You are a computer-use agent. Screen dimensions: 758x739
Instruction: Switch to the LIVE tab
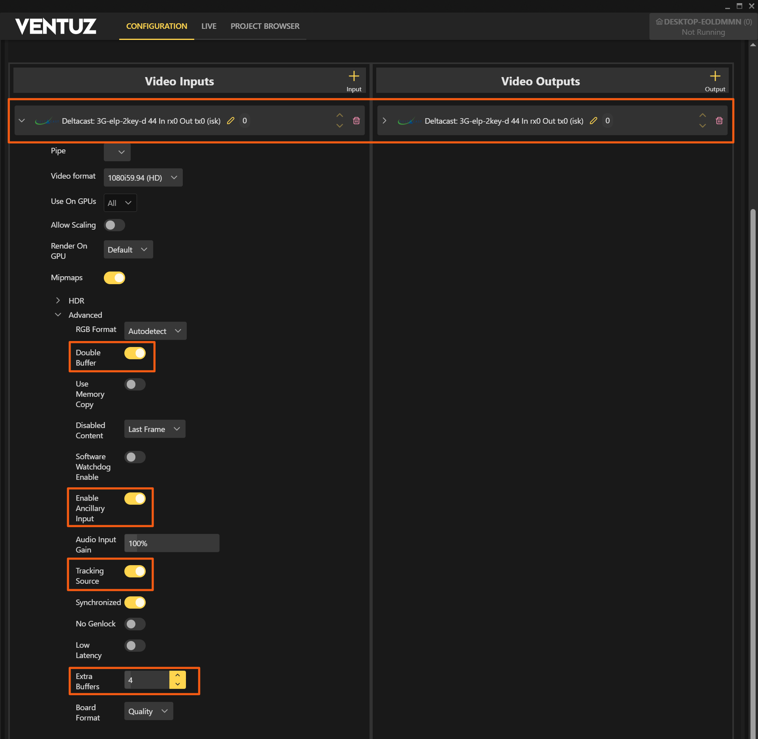coord(209,26)
